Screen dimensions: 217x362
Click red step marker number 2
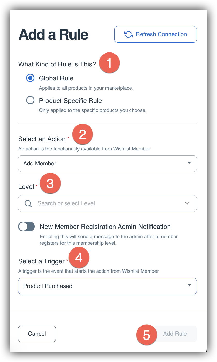[82, 134]
